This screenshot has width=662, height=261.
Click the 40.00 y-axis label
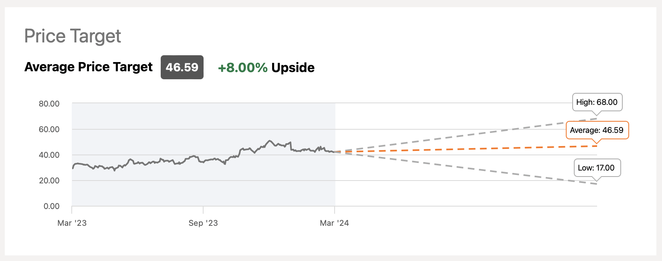(x=49, y=155)
